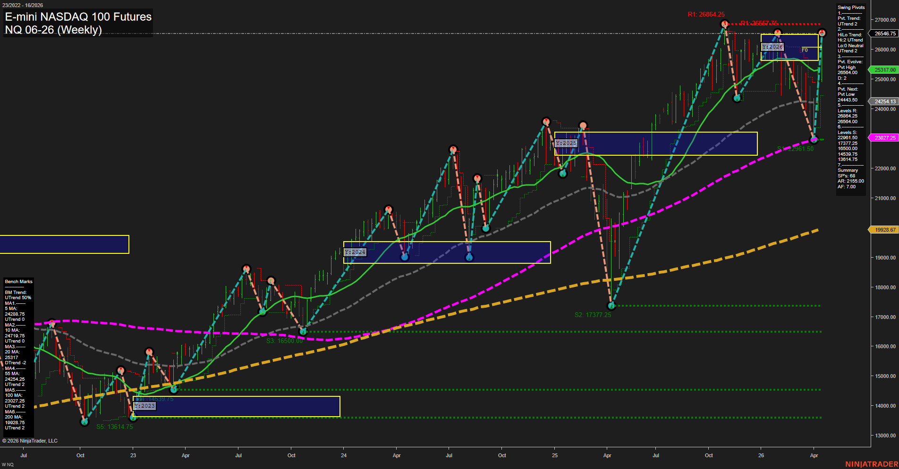Image resolution: width=899 pixels, height=469 pixels.
Task: Select the Y:2024 year label box
Action: 355,252
